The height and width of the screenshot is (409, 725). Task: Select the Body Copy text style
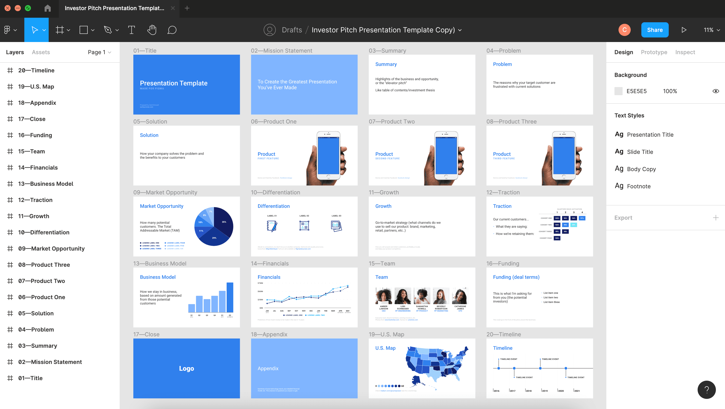click(x=641, y=169)
